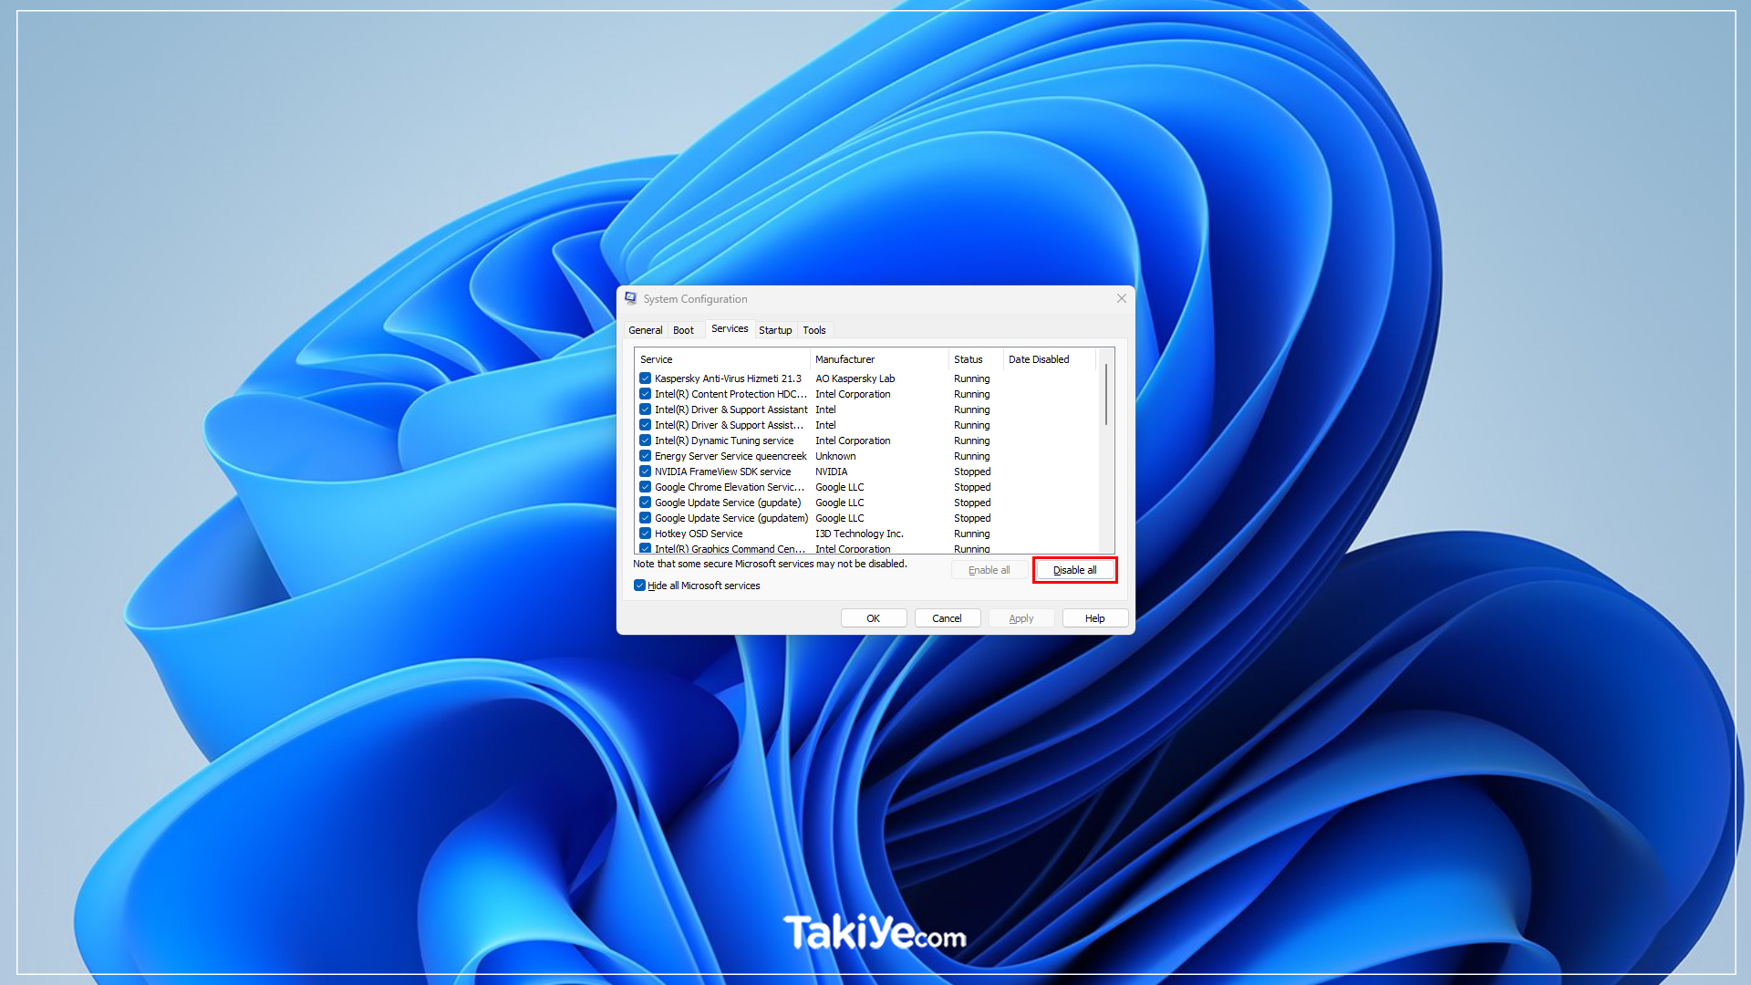Toggle Hide all Microsoft services checkbox
Viewport: 1751px width, 985px height.
click(639, 586)
